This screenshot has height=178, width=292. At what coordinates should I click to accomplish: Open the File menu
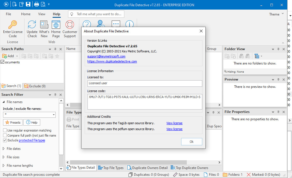(8, 14)
